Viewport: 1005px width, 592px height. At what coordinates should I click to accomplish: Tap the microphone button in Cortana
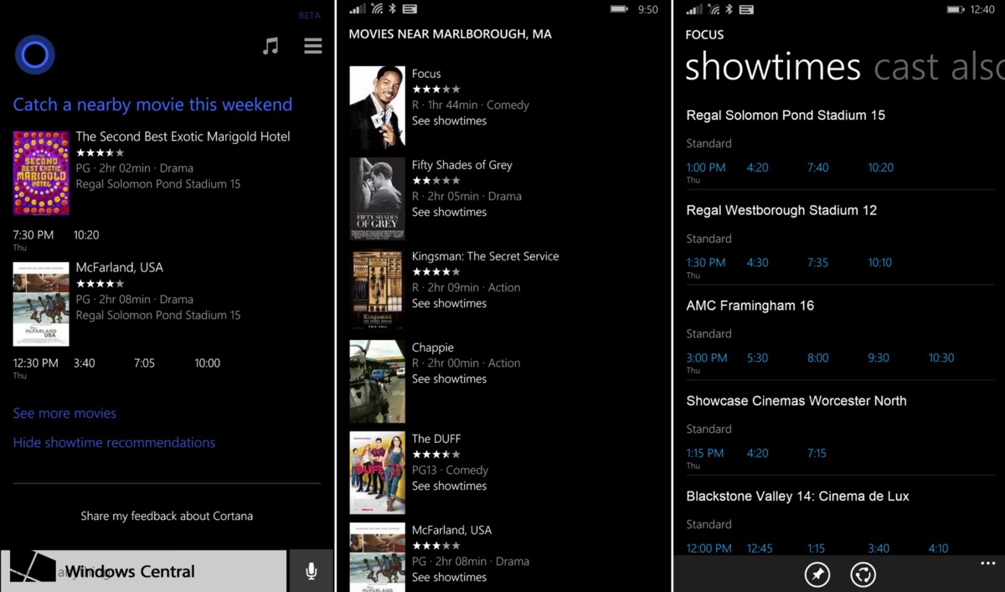click(x=312, y=571)
